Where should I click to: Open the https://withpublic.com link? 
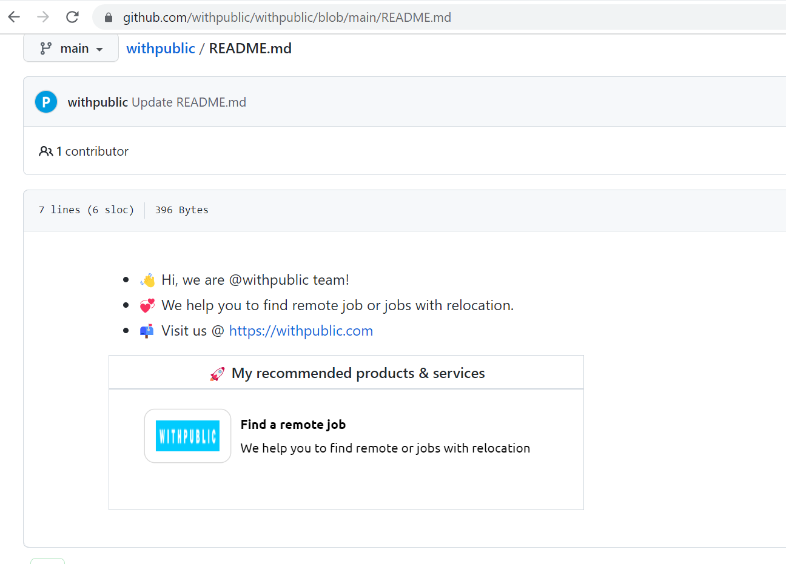[x=301, y=331]
